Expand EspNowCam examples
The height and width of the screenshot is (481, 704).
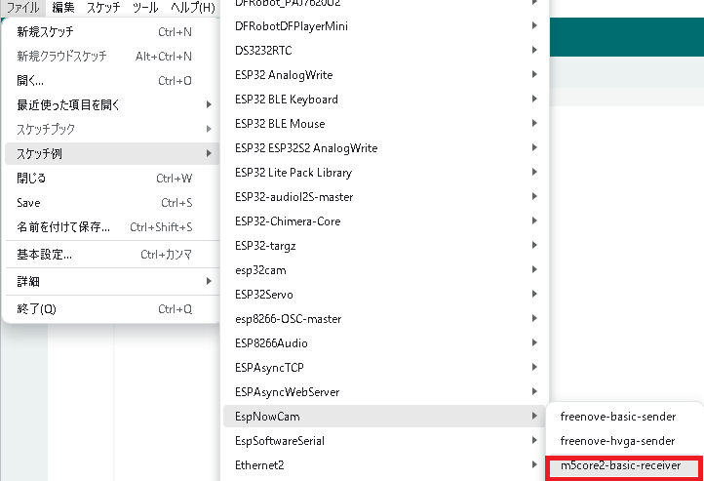coord(386,417)
